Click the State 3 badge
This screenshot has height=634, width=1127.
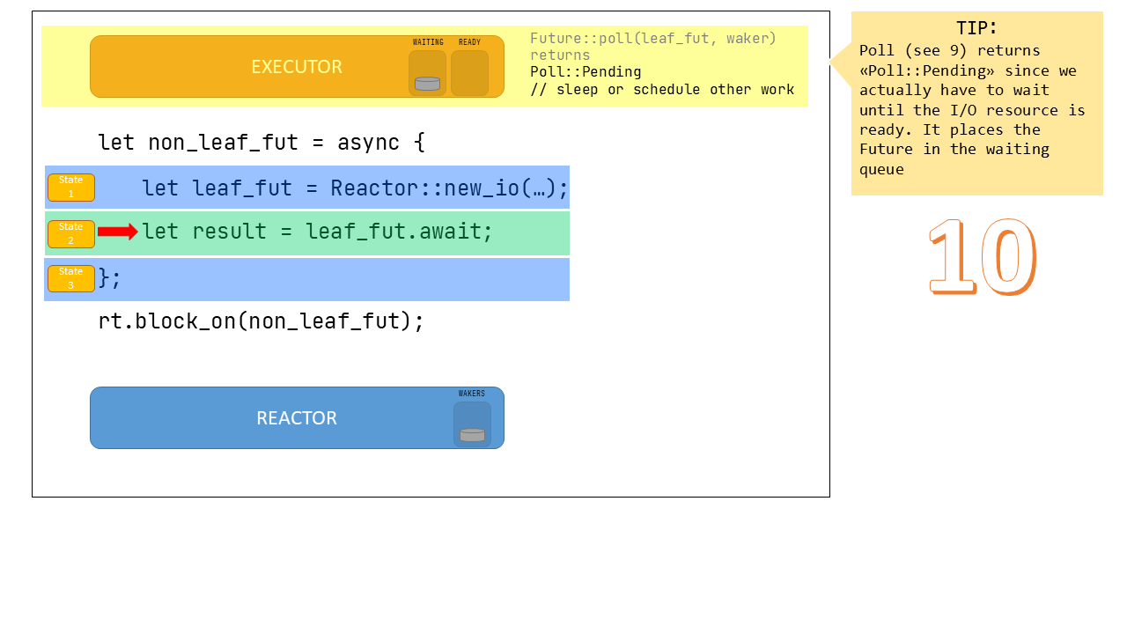coord(70,278)
